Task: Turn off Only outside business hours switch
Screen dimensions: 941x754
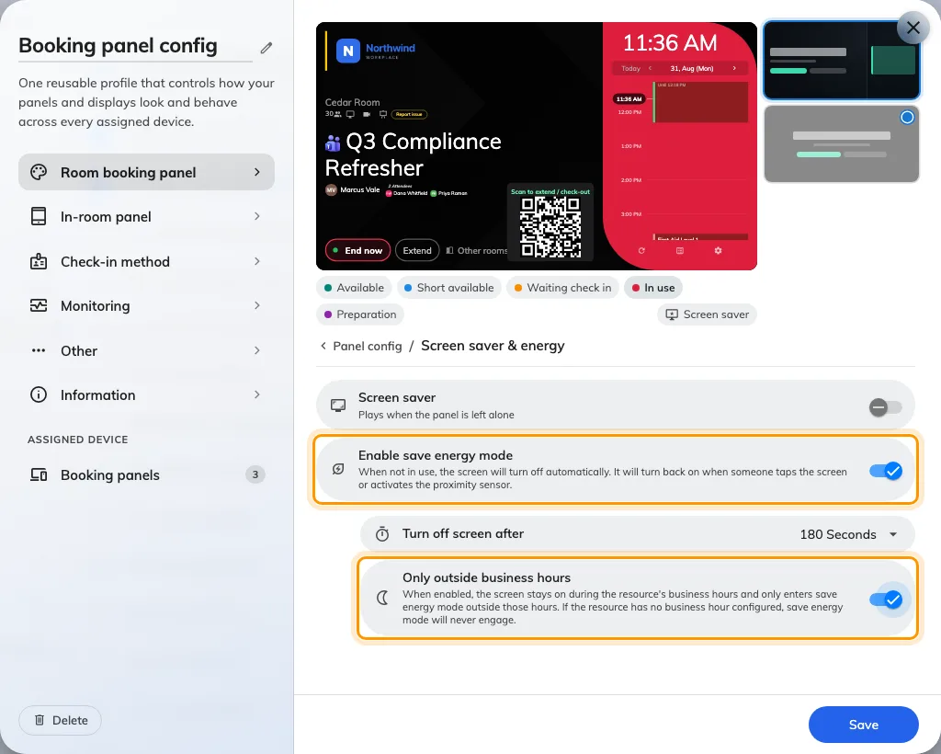Action: pyautogui.click(x=886, y=600)
